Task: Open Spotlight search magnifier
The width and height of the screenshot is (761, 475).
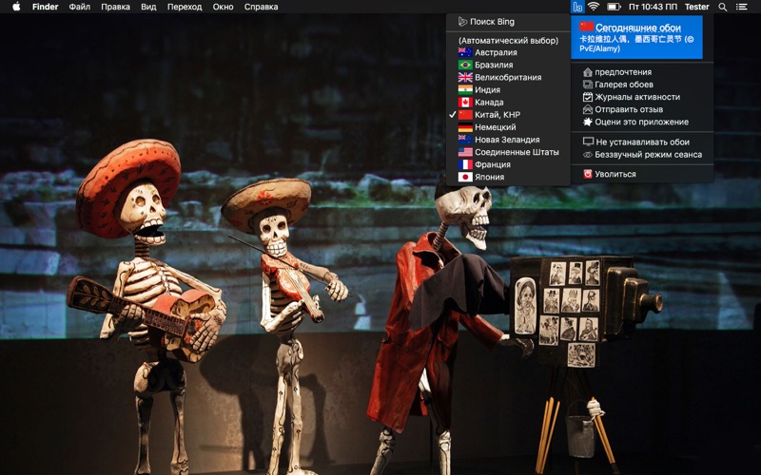Action: point(722,7)
